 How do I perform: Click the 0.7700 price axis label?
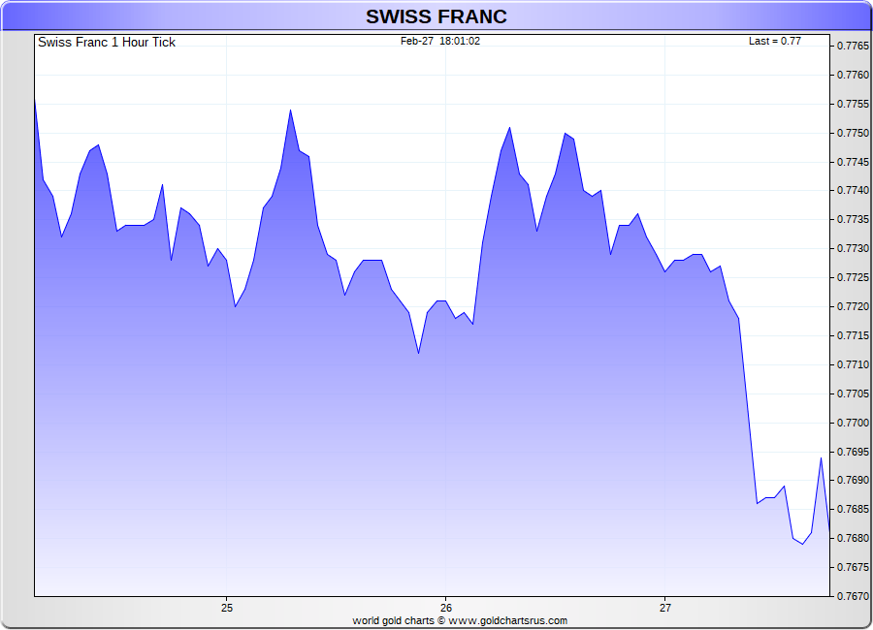(853, 423)
